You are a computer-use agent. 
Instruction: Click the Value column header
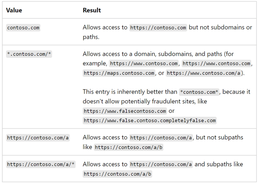(x=14, y=10)
